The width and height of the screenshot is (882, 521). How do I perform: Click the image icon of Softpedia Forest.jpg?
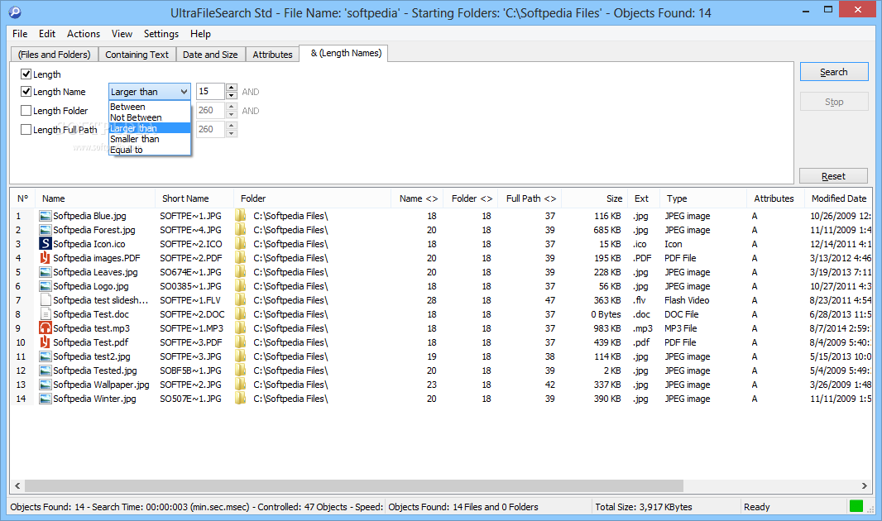coord(45,230)
